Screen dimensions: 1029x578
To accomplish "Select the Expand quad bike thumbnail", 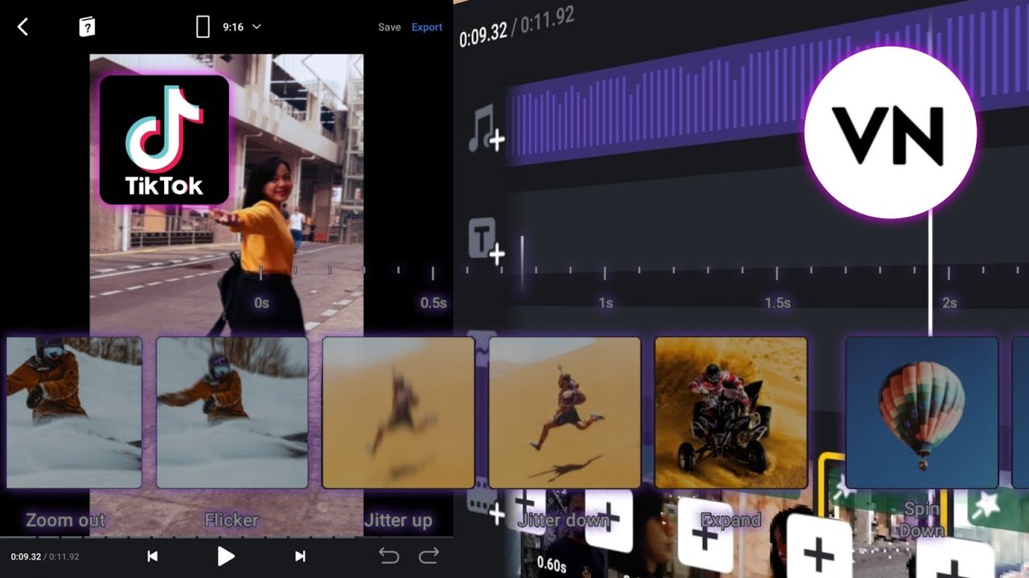I will pyautogui.click(x=731, y=413).
